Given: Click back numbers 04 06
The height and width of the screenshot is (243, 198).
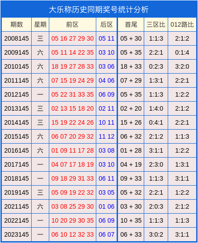Looking at the screenshot, I should 107,80.
